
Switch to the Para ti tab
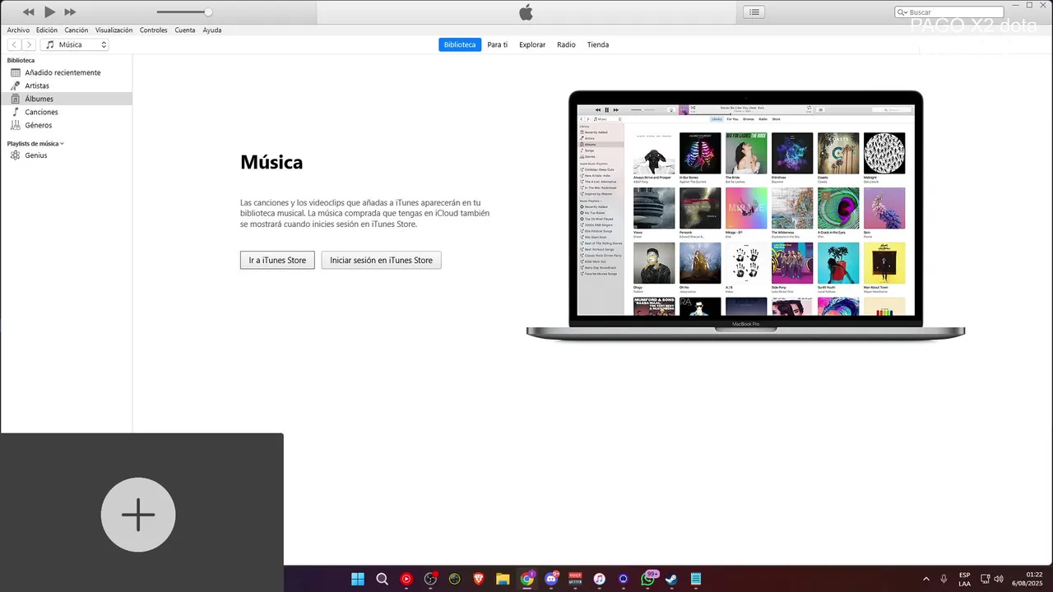pyautogui.click(x=498, y=44)
